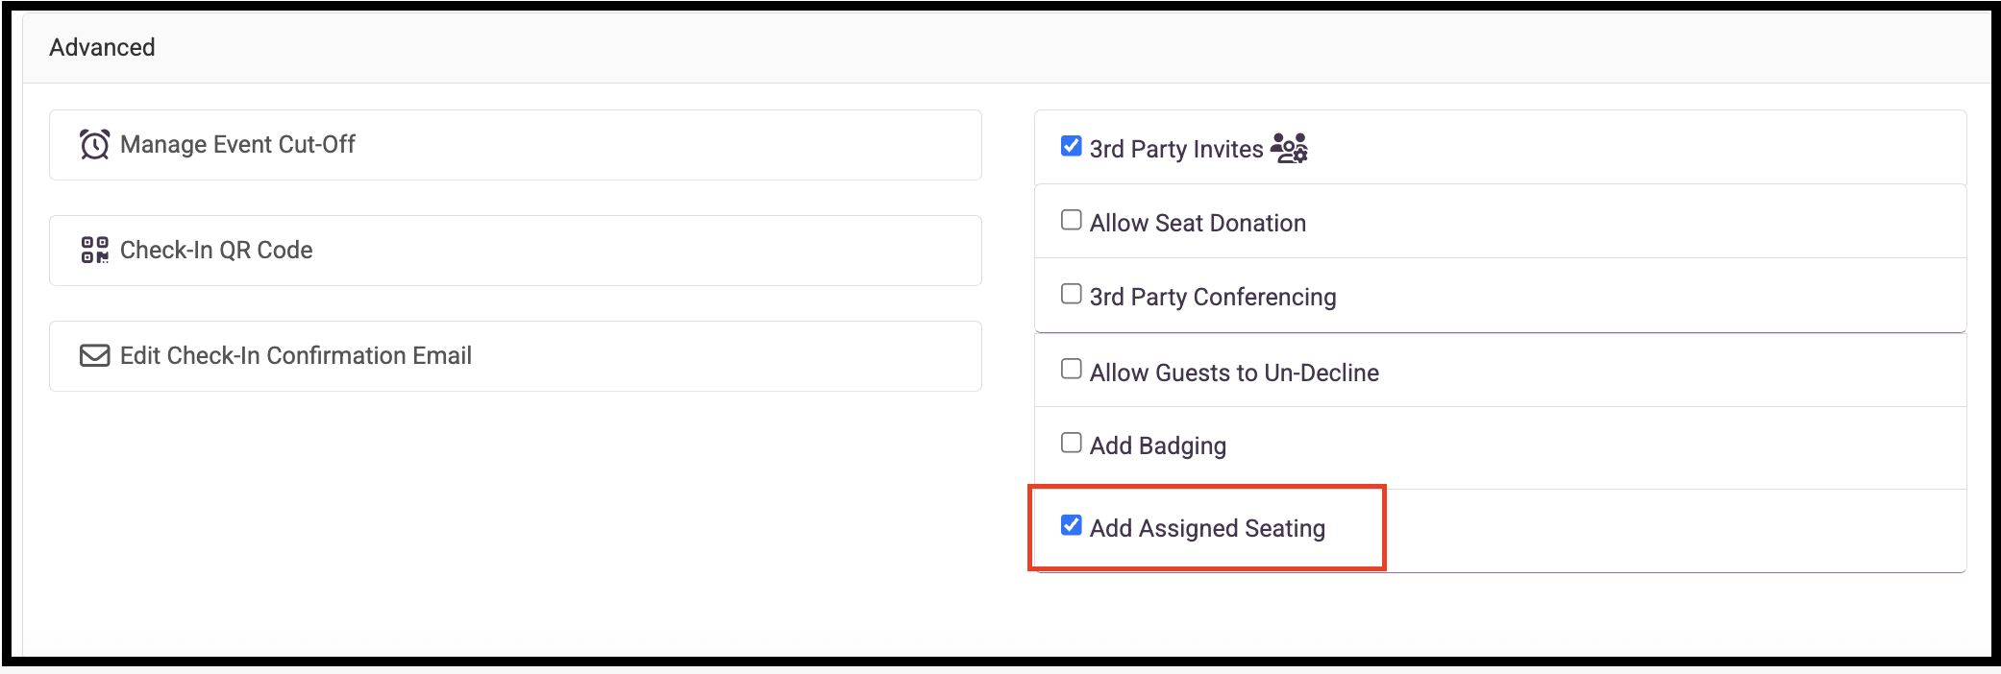Screen dimensions: 2001x674
Task: Uncheck the 3rd Party Invites checkbox
Action: (x=1071, y=146)
